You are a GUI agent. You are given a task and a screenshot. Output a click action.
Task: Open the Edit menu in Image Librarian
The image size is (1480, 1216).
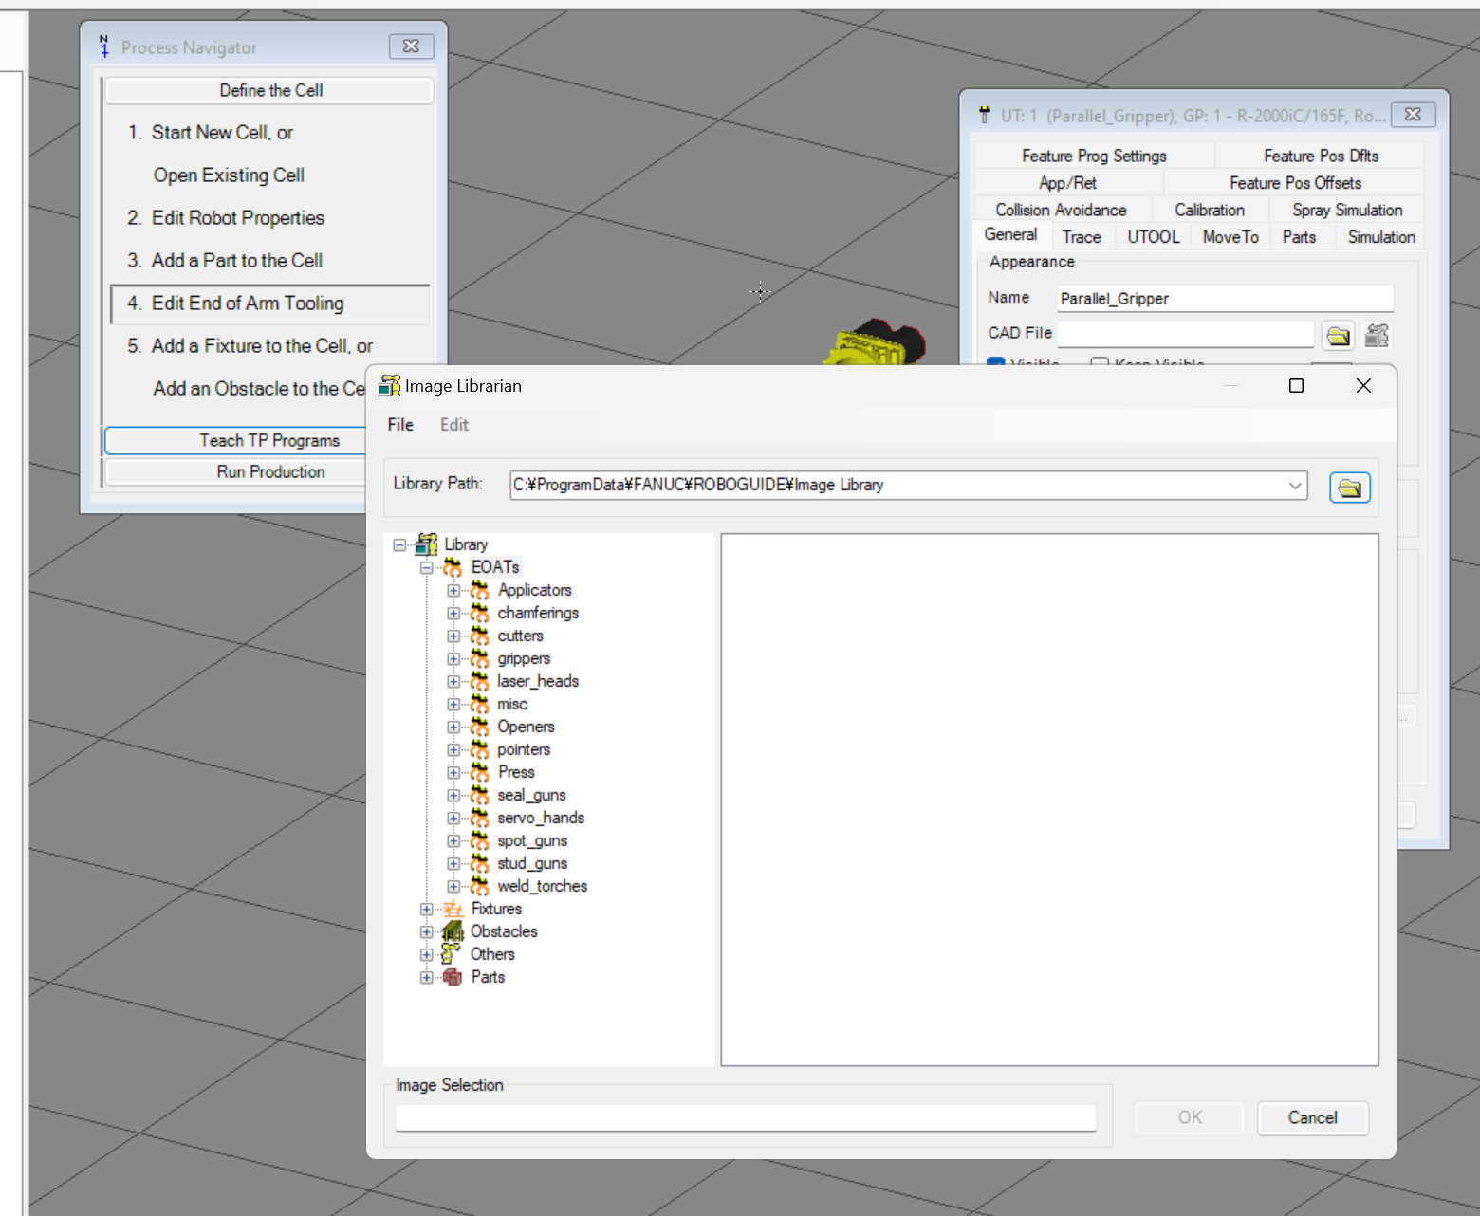(454, 425)
